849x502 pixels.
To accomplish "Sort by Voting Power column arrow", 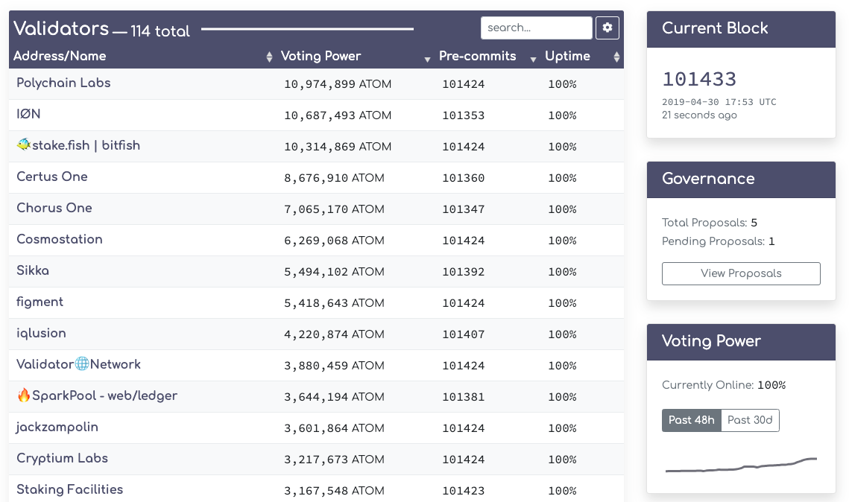I will point(427,59).
